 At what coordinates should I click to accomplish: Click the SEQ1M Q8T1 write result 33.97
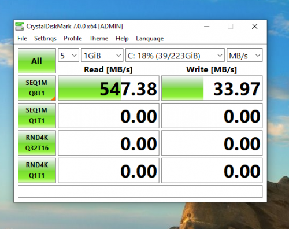[x=212, y=88]
